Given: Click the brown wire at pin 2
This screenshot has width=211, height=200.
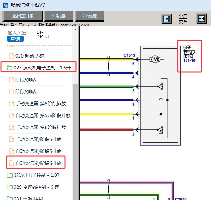Looking at the screenshot, I should tap(107, 130).
